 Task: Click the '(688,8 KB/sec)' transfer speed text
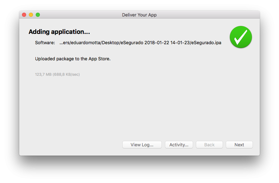(66, 74)
